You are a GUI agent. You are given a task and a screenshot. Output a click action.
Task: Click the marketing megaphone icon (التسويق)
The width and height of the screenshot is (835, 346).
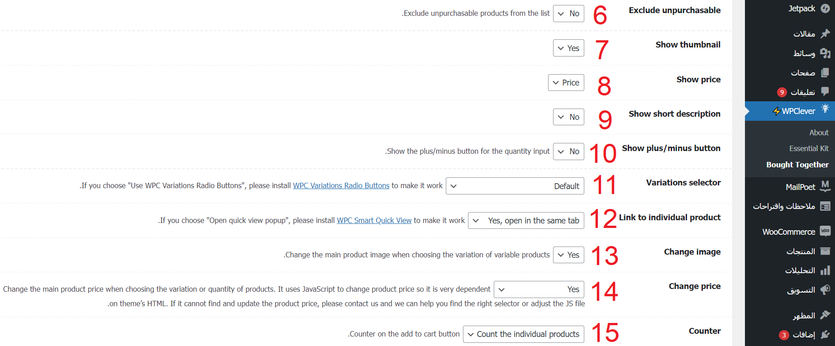825,289
